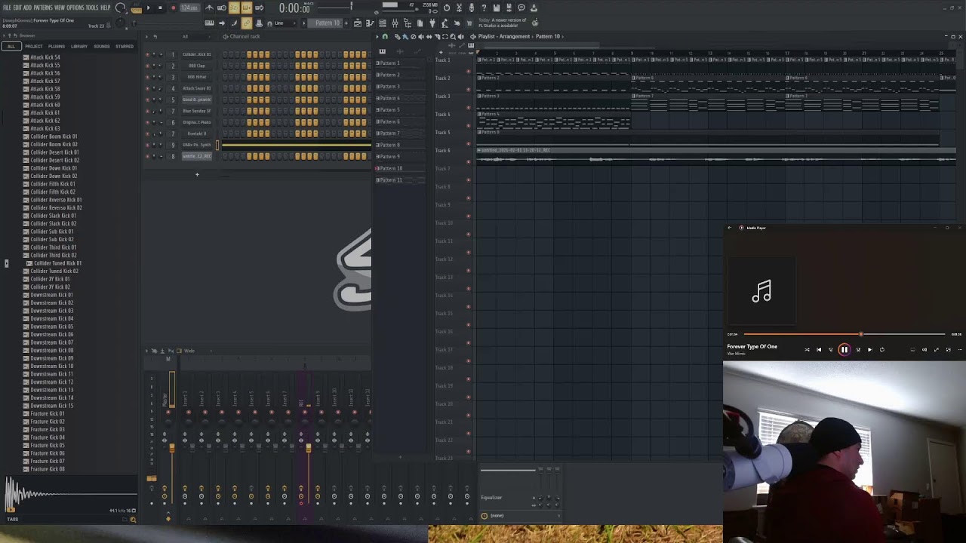
Task: Select the 808 HiHat channel button
Action: pos(197,77)
